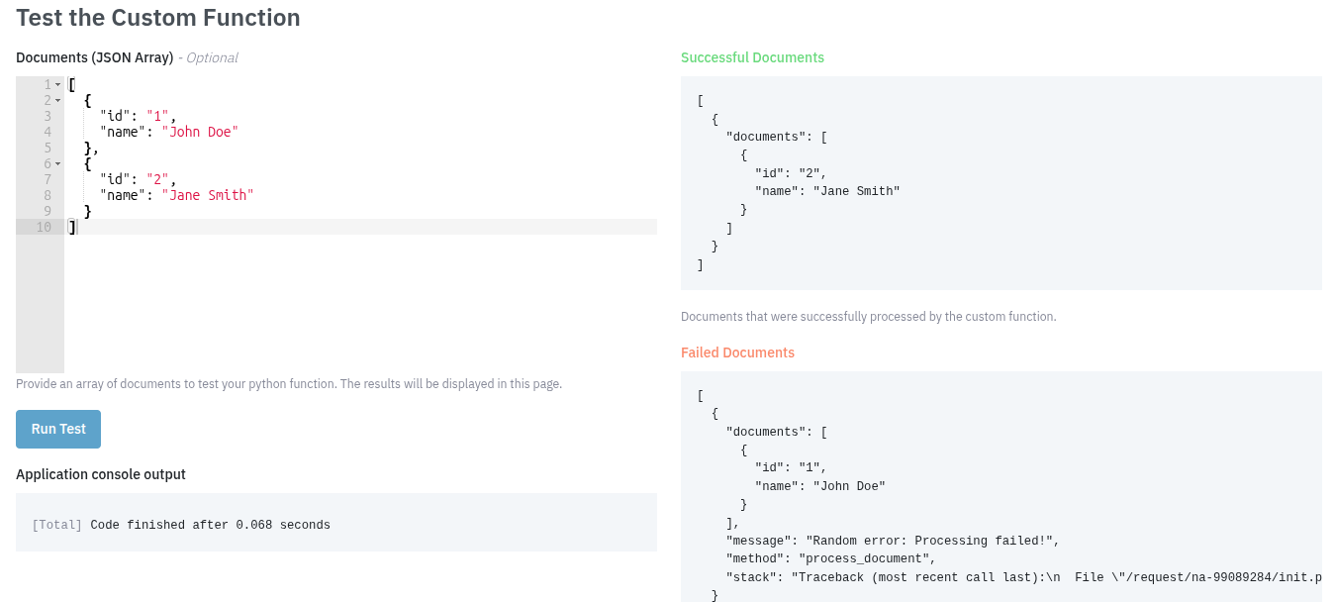The width and height of the screenshot is (1335, 602).
Task: Collapse the object fold on line 2
Action: point(57,100)
